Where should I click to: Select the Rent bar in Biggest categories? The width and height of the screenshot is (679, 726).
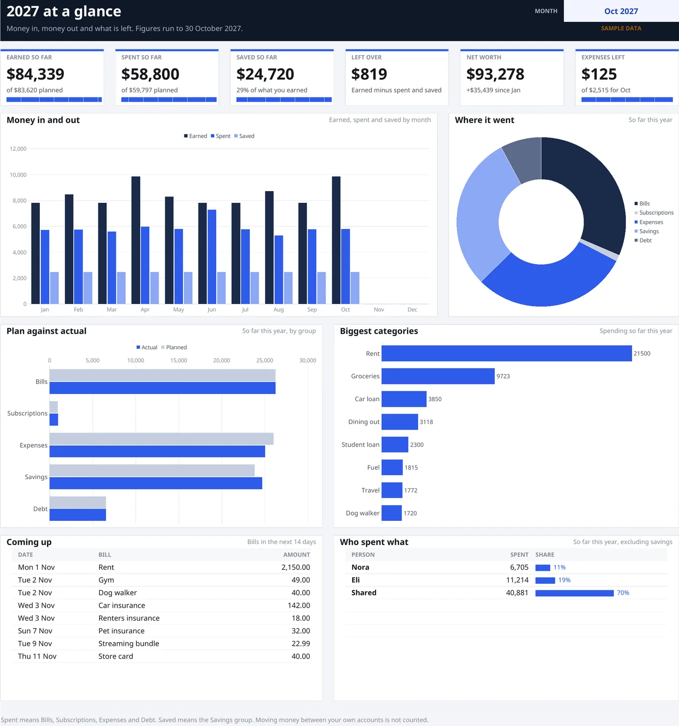click(x=506, y=354)
